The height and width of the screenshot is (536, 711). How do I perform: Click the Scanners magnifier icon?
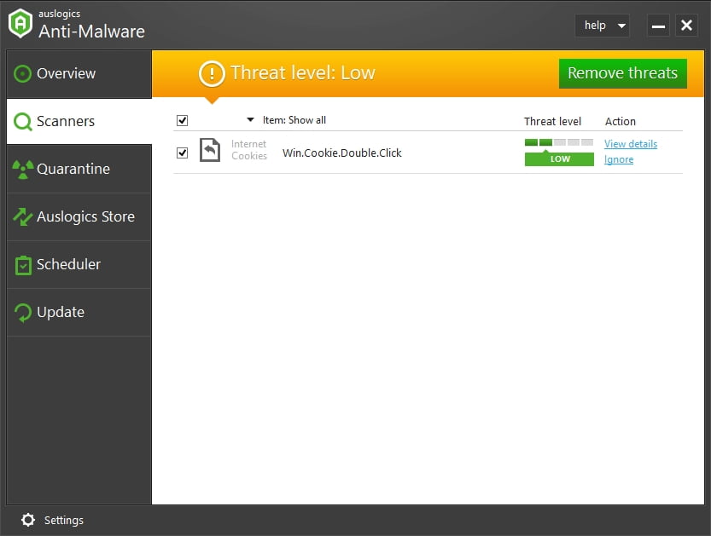[x=23, y=122]
